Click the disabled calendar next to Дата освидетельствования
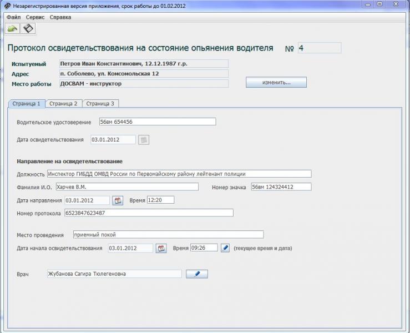Image resolution: width=410 pixels, height=333 pixels. click(144, 140)
